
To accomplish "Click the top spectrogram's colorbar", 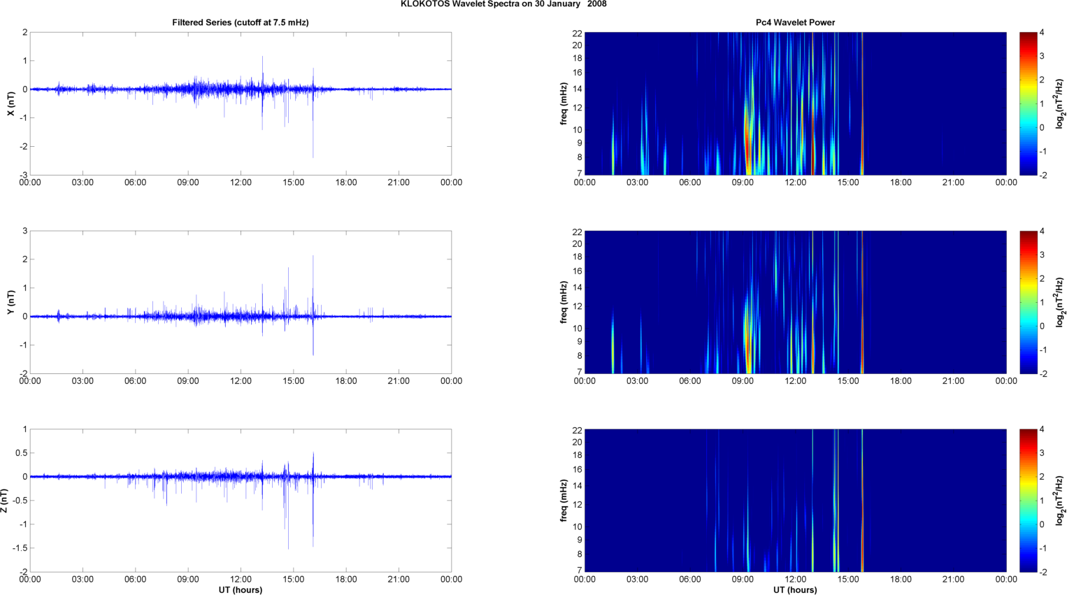I will [x=1028, y=103].
